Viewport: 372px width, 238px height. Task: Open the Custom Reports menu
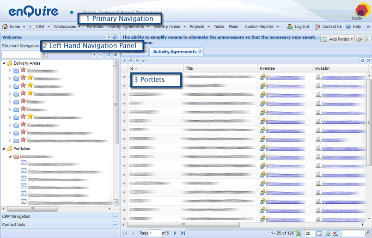pos(261,27)
